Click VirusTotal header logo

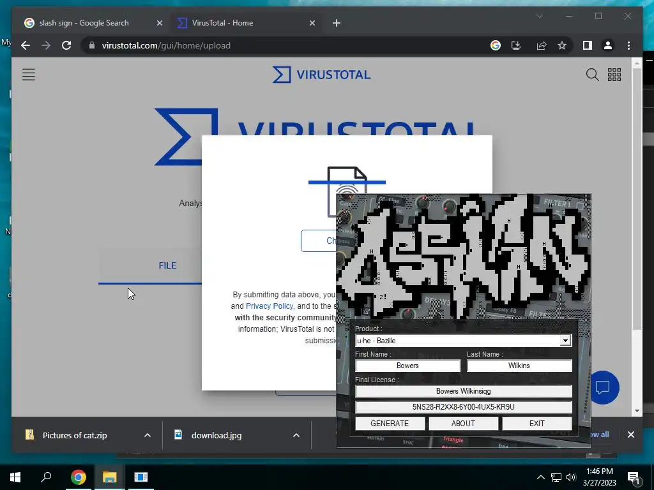322,75
